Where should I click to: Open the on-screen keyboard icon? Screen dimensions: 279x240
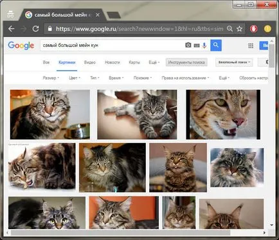click(x=197, y=46)
